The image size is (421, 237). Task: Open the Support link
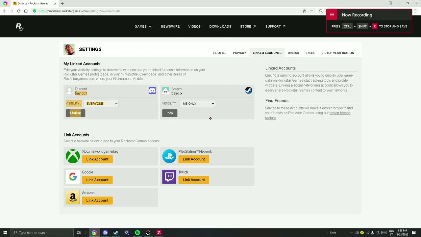click(x=275, y=26)
